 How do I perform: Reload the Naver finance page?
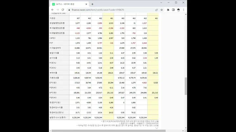(63, 10)
